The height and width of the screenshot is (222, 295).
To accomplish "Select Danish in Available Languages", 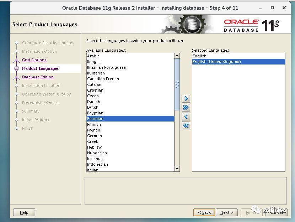I will tap(130, 102).
